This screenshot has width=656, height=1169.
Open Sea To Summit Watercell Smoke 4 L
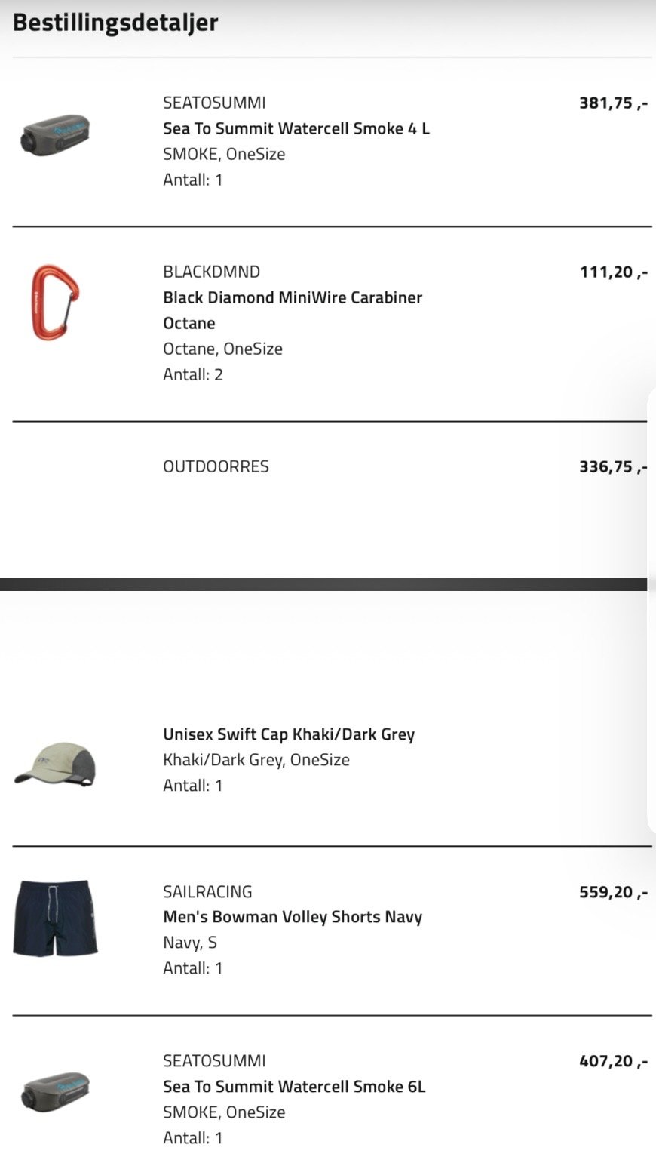coord(296,128)
